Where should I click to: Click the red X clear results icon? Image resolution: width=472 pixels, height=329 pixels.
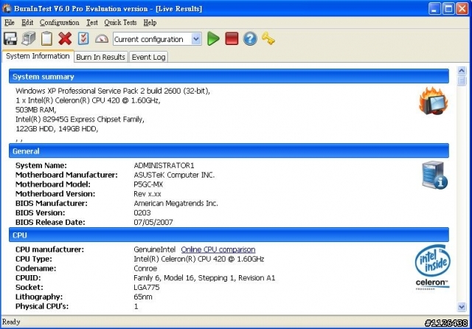tap(65, 39)
